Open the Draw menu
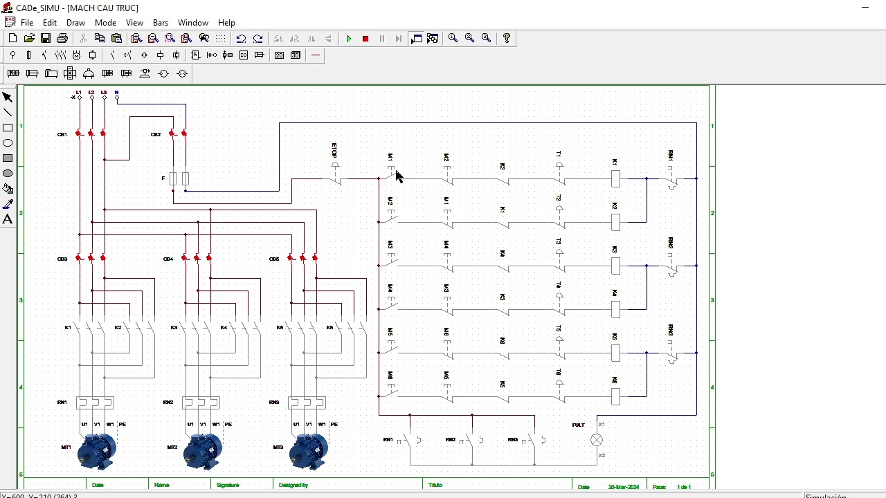 (75, 23)
